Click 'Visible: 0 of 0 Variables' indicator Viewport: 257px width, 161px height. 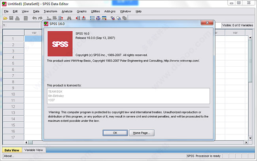pos(238,25)
